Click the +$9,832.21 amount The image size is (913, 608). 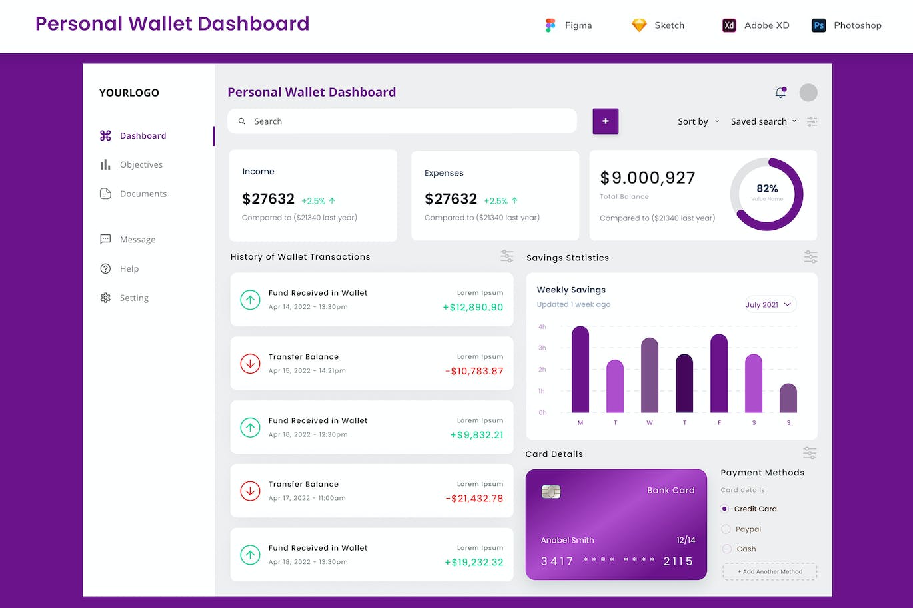(477, 435)
